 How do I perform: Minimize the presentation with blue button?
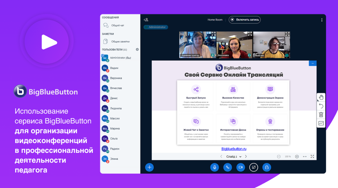click(313, 63)
